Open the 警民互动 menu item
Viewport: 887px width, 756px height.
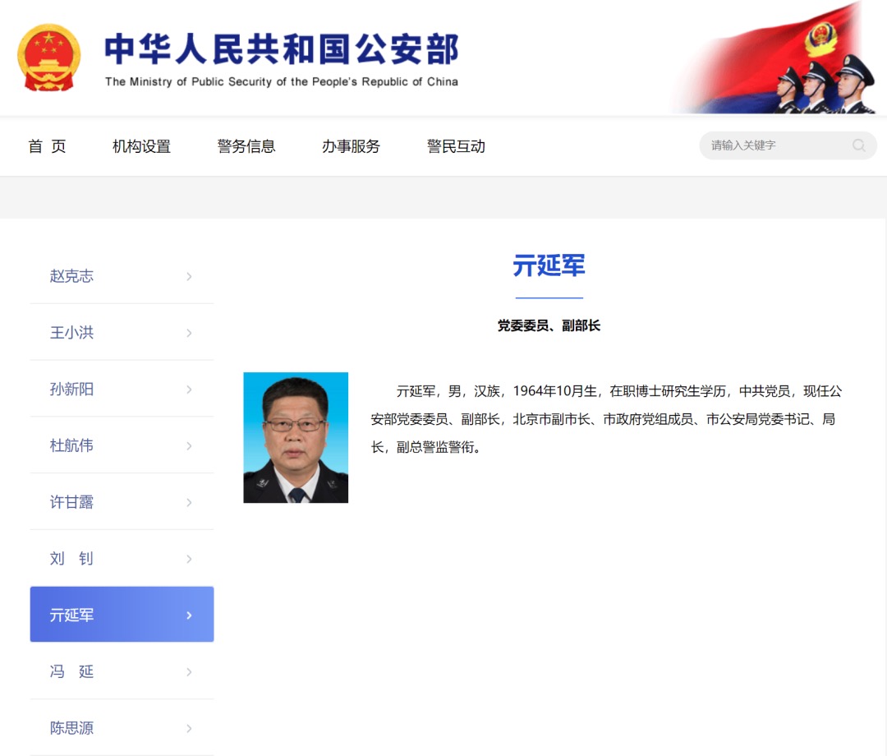tap(456, 146)
